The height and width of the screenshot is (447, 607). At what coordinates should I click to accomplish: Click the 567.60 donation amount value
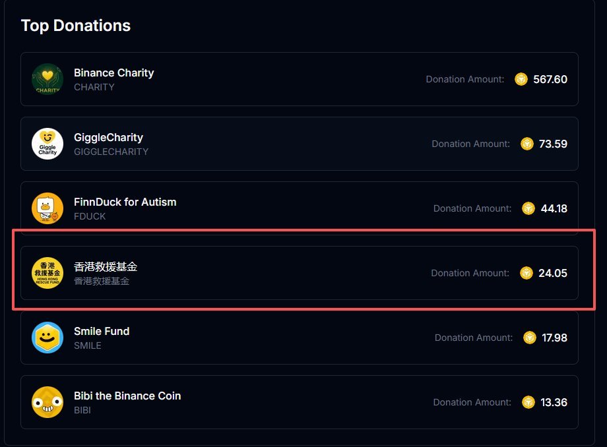click(550, 79)
